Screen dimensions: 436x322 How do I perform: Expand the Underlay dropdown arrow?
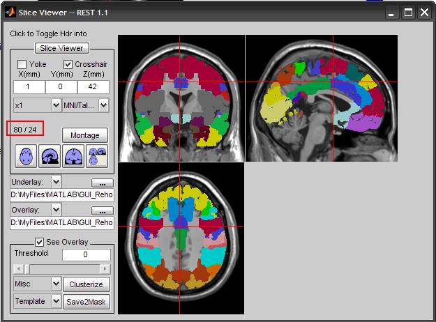pyautogui.click(x=57, y=182)
